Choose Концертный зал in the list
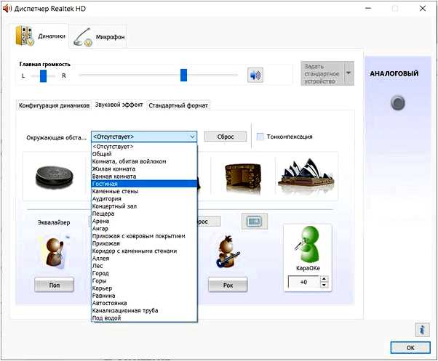The height and width of the screenshot is (361, 438). 144,206
